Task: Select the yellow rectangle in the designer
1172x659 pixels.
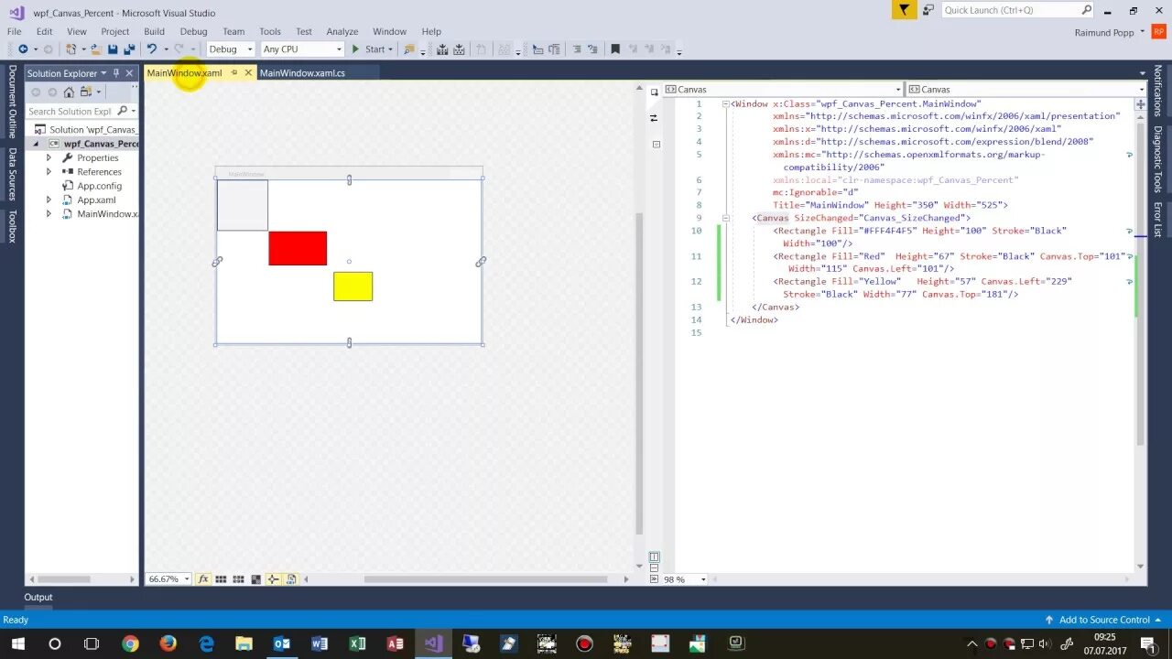Action: pos(353,286)
